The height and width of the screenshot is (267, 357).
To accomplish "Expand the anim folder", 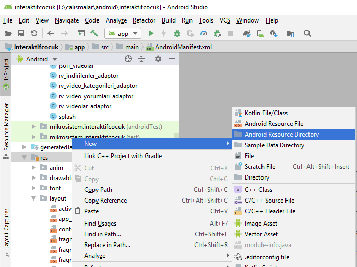I will [34, 168].
